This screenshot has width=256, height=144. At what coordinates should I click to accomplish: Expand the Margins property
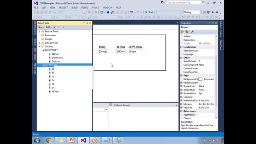[181, 104]
